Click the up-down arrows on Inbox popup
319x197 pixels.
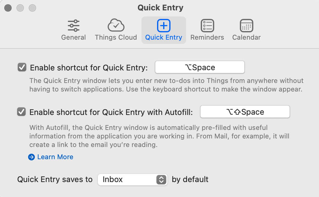tap(161, 180)
